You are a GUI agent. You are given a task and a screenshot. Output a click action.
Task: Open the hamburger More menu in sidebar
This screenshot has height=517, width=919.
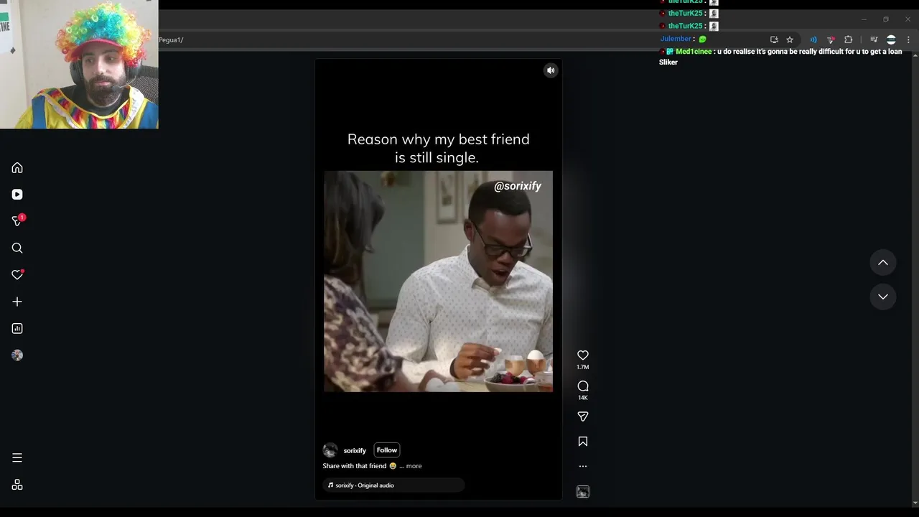pyautogui.click(x=17, y=458)
